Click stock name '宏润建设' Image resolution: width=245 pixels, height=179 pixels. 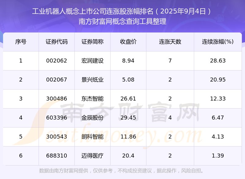pos(92,61)
